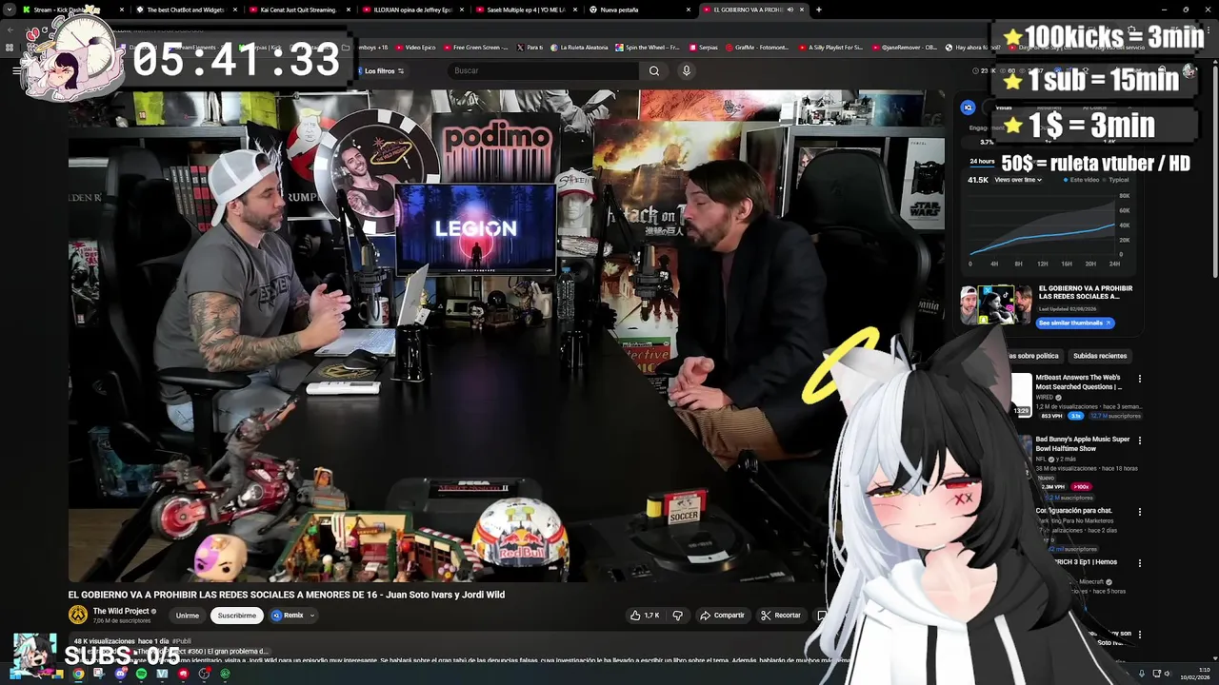Image resolution: width=1219 pixels, height=685 pixels.
Task: Click the Unirme button
Action: 188,616
